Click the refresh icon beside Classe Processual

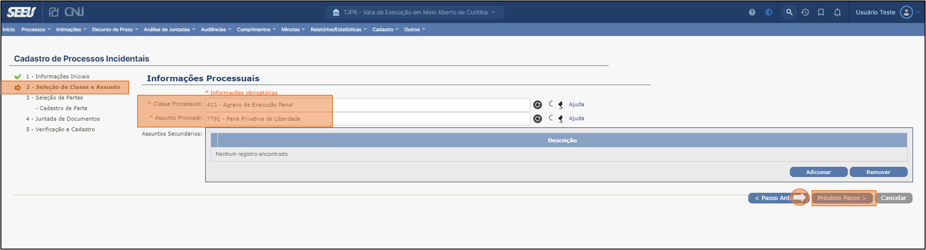(537, 105)
